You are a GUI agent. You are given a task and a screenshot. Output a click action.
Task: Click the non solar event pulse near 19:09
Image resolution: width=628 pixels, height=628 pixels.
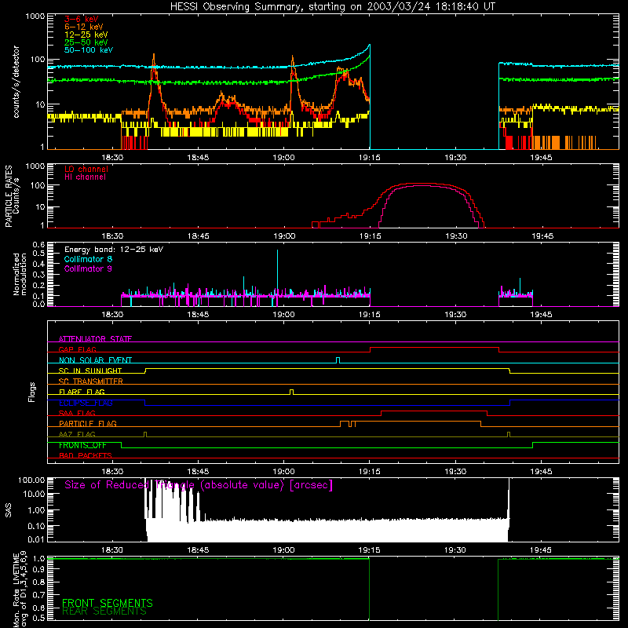(x=338, y=360)
